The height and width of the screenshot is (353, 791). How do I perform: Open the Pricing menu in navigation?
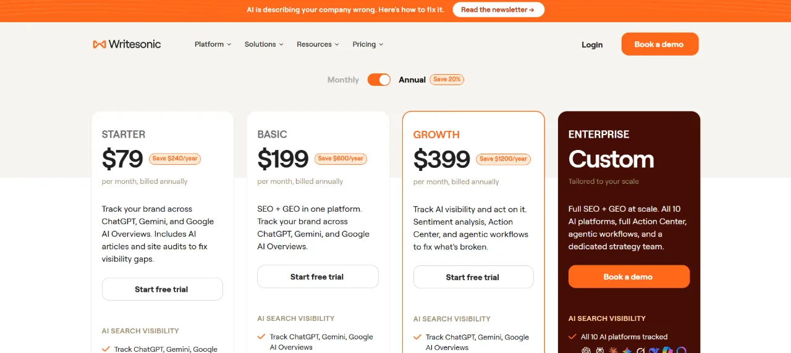pos(368,44)
